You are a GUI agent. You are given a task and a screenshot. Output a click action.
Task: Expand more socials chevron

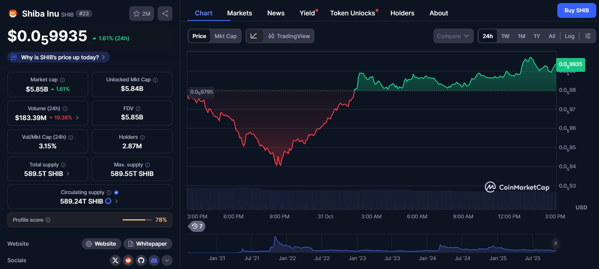click(x=167, y=260)
